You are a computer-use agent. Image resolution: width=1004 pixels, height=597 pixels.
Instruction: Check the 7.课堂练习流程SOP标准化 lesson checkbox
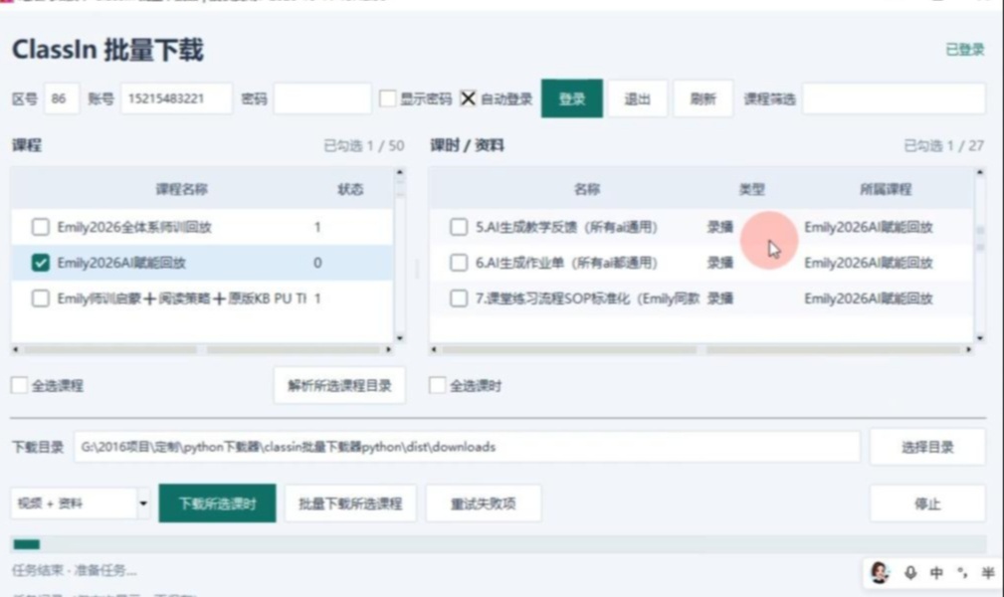[459, 298]
